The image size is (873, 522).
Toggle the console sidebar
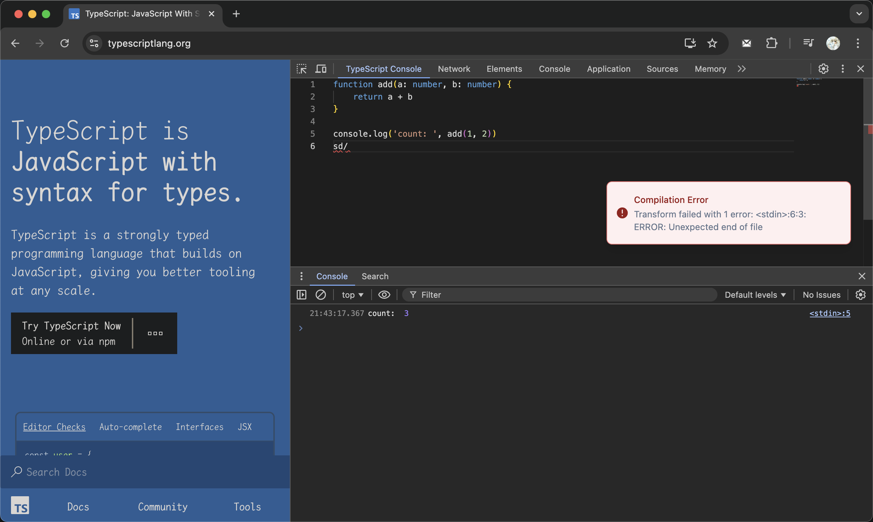[302, 295]
